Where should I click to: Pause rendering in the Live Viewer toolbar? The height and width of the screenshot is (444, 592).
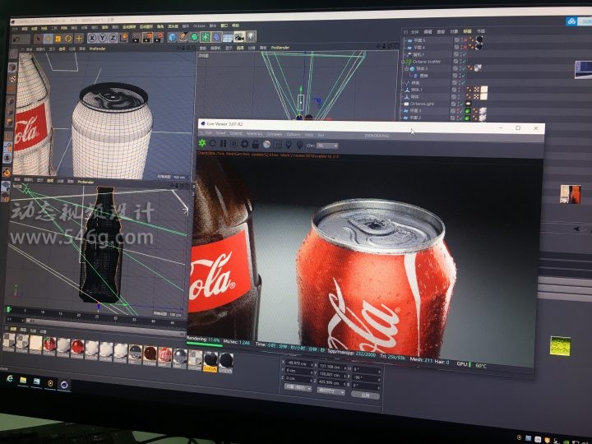tap(224, 145)
